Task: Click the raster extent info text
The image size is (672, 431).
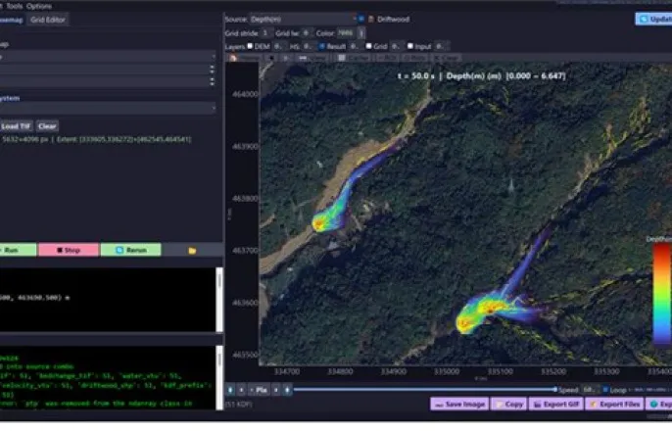Action: (97, 140)
